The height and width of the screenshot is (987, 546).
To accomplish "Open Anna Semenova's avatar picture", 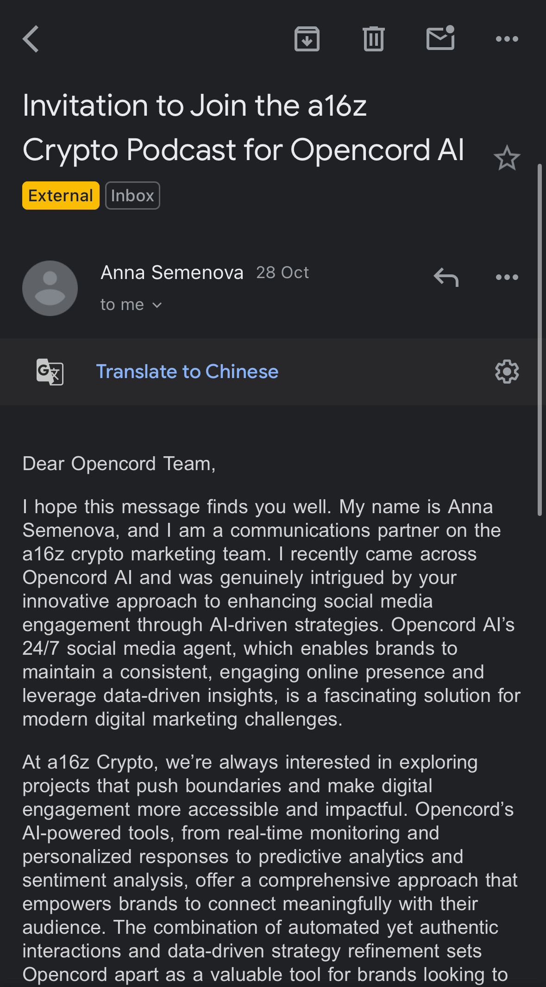I will point(50,288).
